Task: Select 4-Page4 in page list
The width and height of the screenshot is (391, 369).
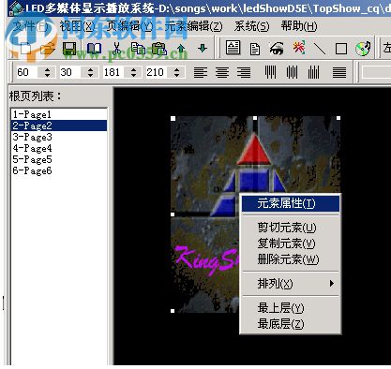Action: pos(59,148)
